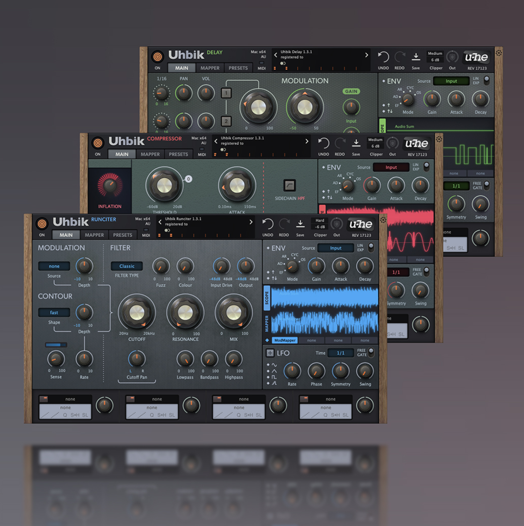Click the Compressor Save download icon
This screenshot has height=526, width=524.
click(x=356, y=143)
